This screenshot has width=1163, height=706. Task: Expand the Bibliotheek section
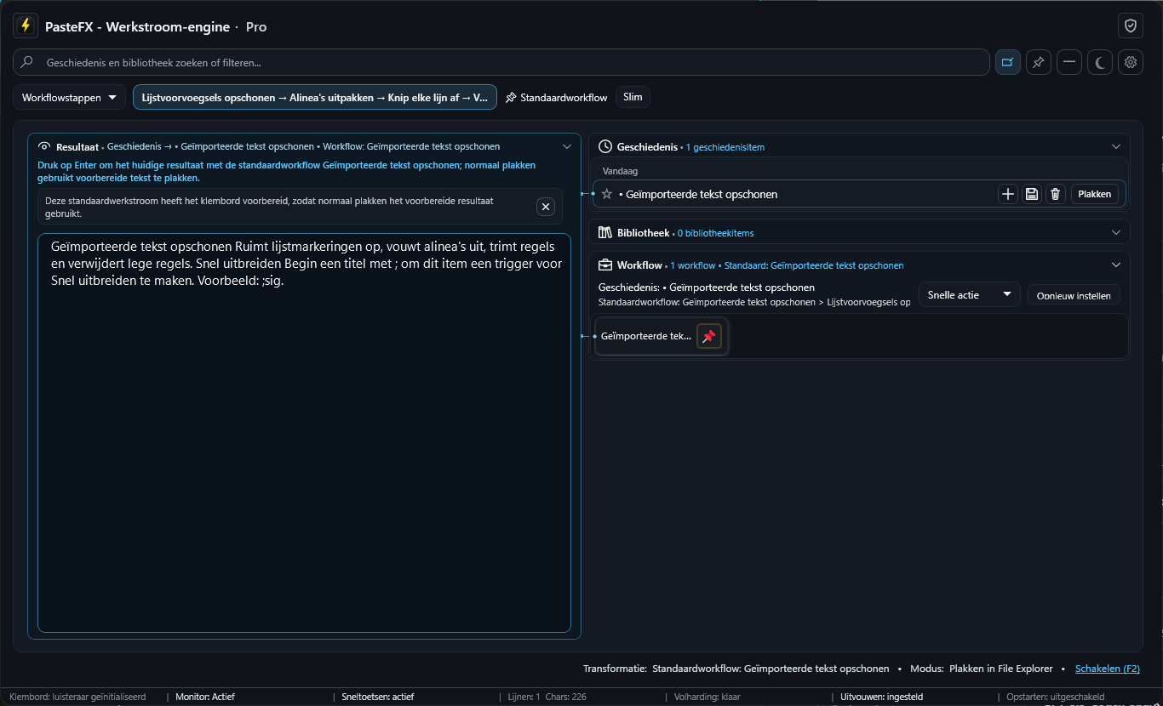pyautogui.click(x=1116, y=232)
